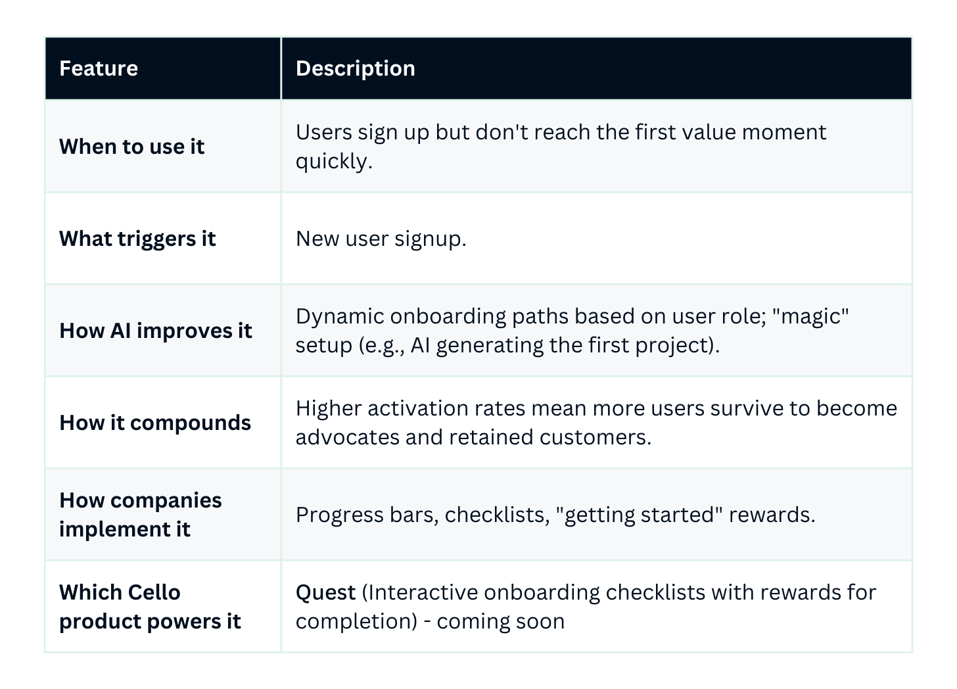Screen dimensions: 957x689
Task: Click the "New user signup." text
Action: coord(381,239)
